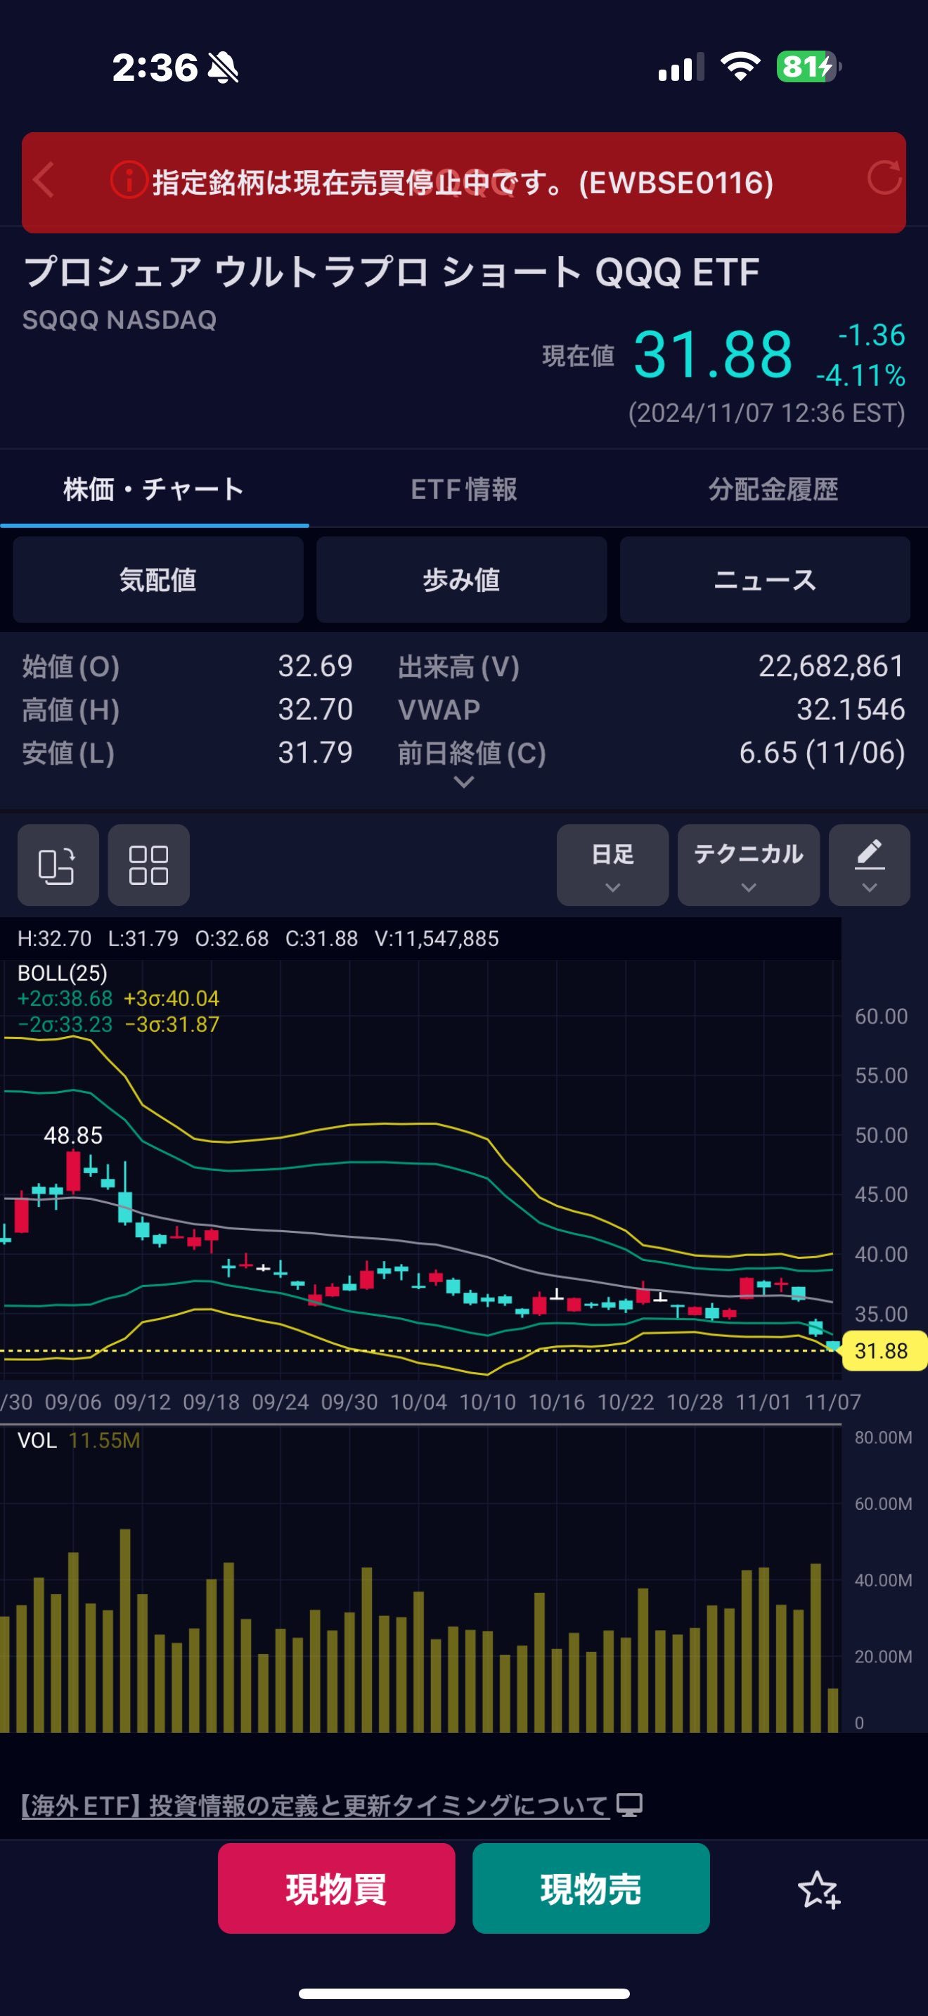Viewport: 928px width, 2016px height.
Task: Open 日足 timeframe dropdown
Action: pyautogui.click(x=612, y=865)
